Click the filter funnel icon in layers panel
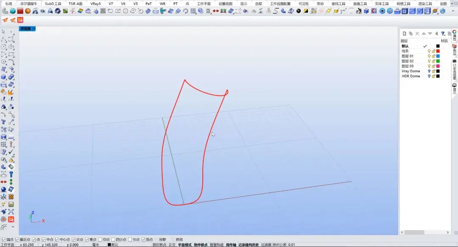Image resolution: width=458 pixels, height=247 pixels. [x=443, y=33]
